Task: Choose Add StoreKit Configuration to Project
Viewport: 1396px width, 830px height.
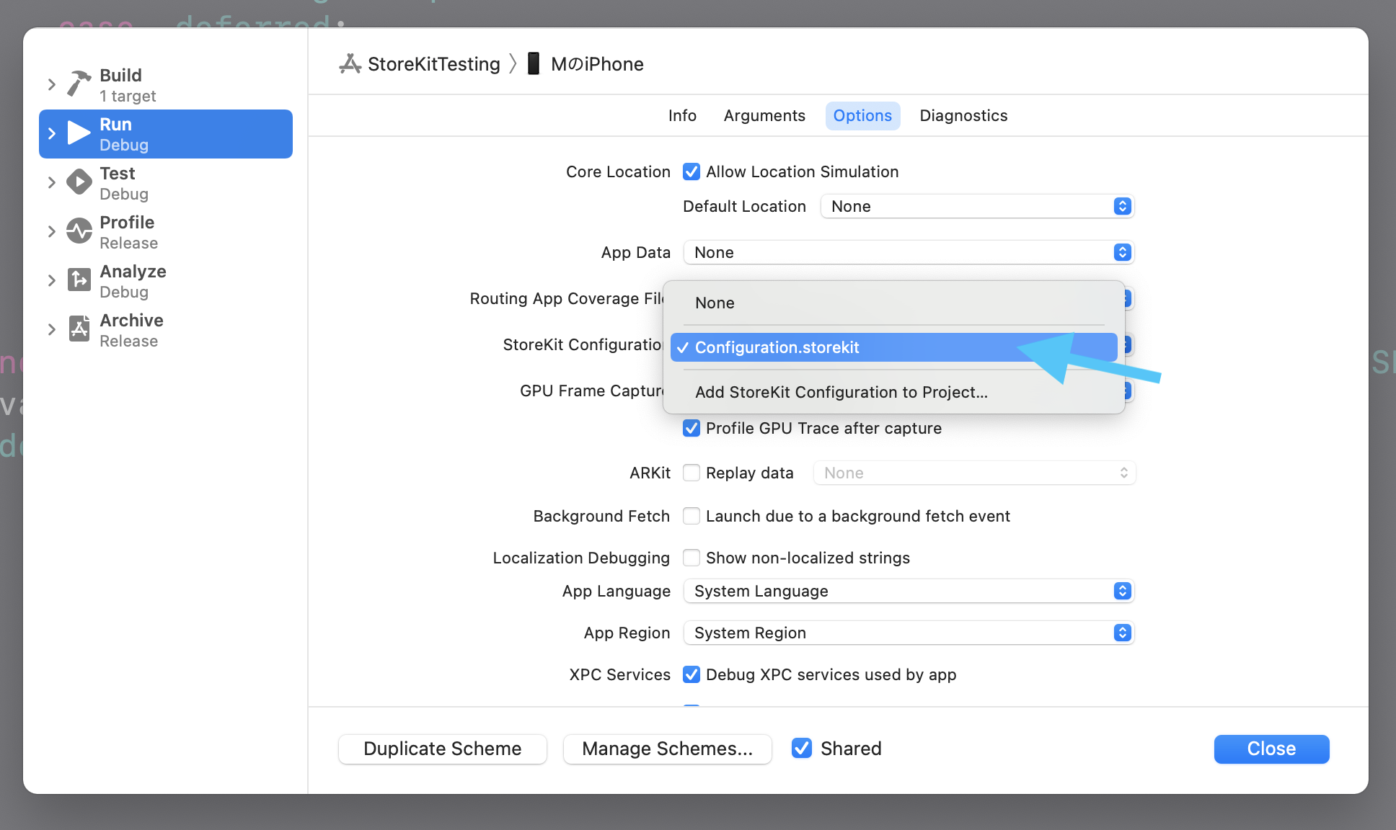Action: [x=893, y=392]
